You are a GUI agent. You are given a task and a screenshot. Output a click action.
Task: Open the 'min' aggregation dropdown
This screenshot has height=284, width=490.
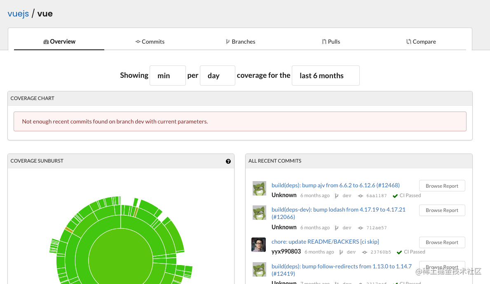(167, 76)
